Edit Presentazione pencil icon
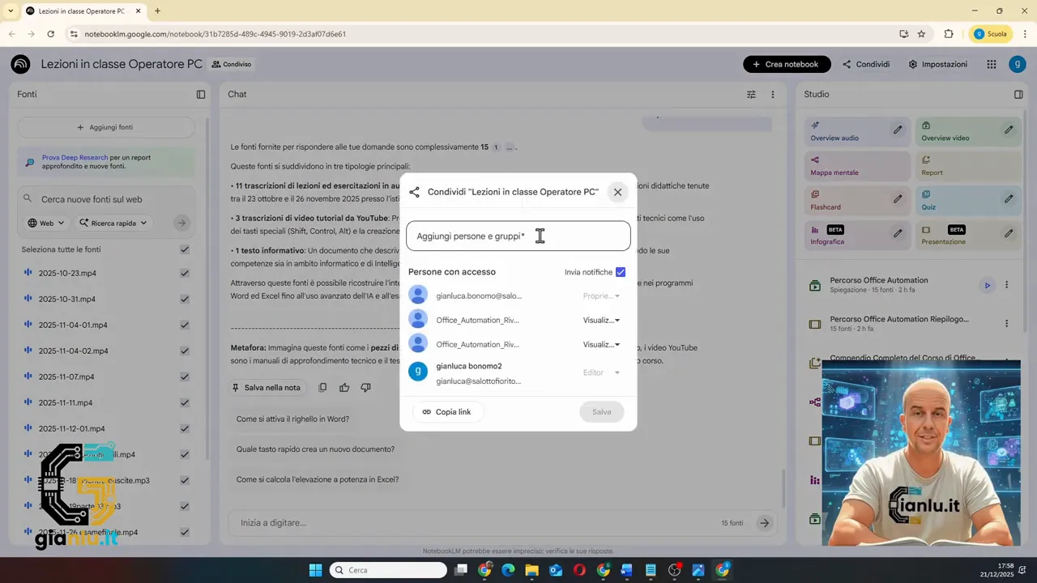 [x=1009, y=233]
